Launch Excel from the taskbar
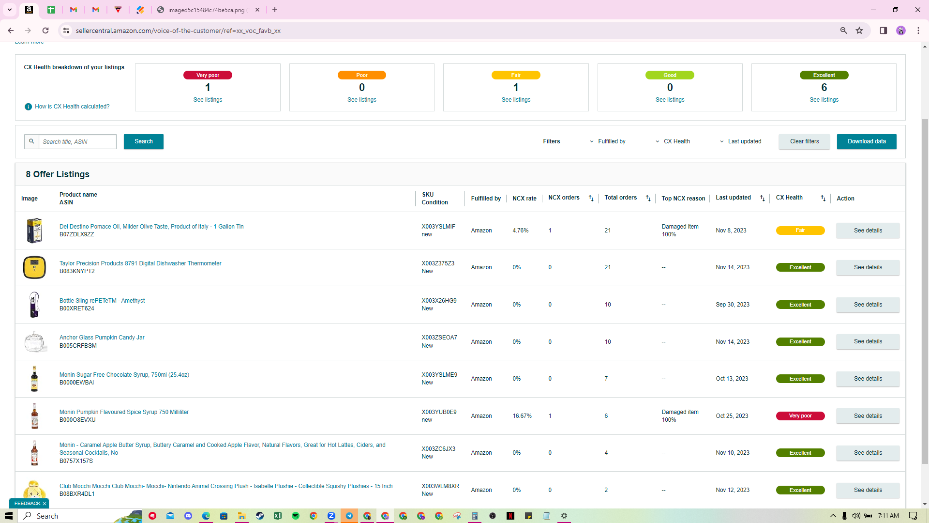 (x=278, y=516)
